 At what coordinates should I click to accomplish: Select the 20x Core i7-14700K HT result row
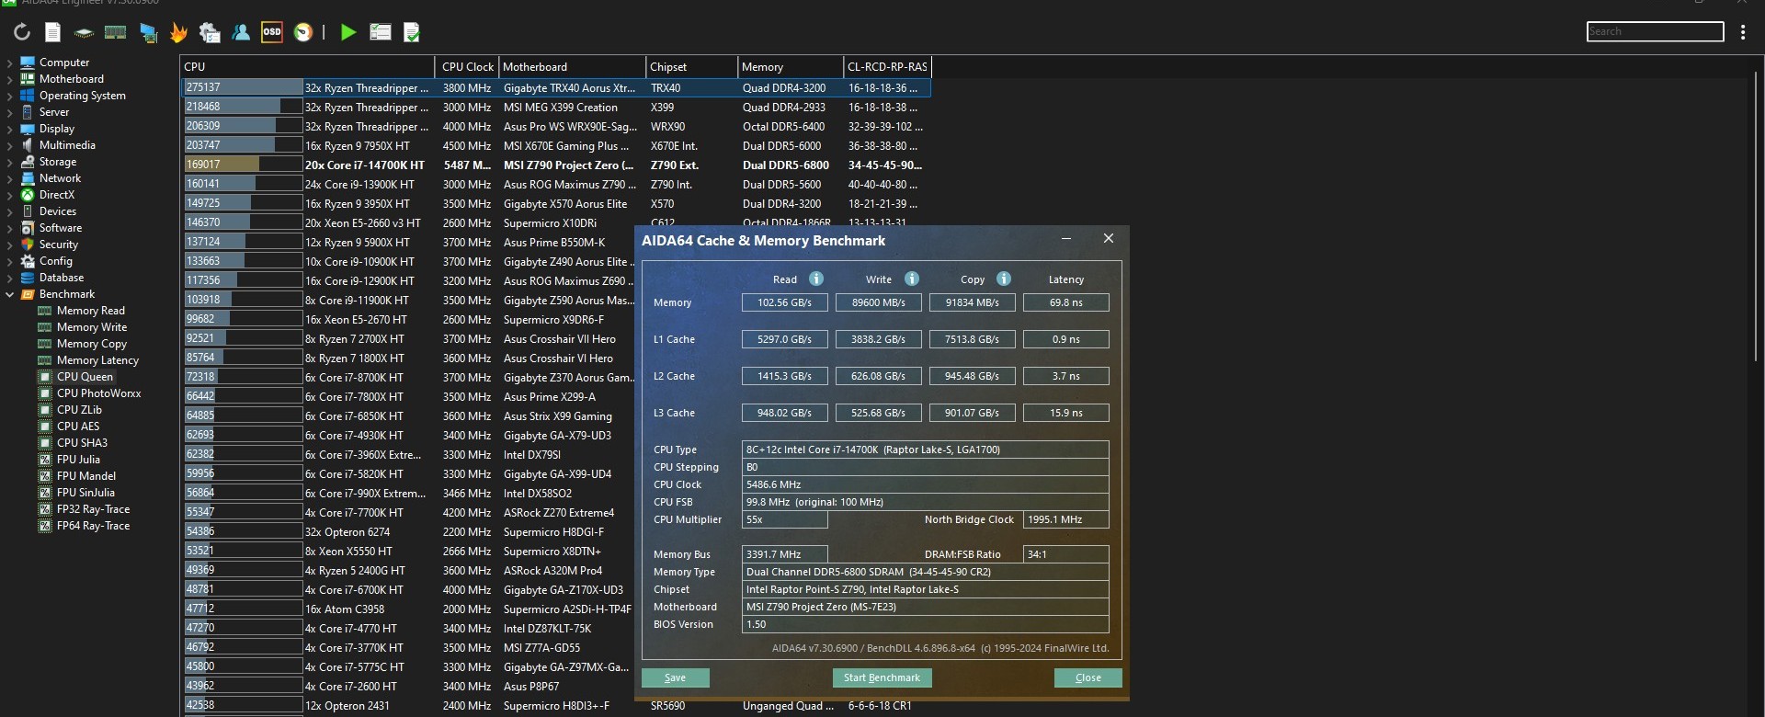[555, 165]
